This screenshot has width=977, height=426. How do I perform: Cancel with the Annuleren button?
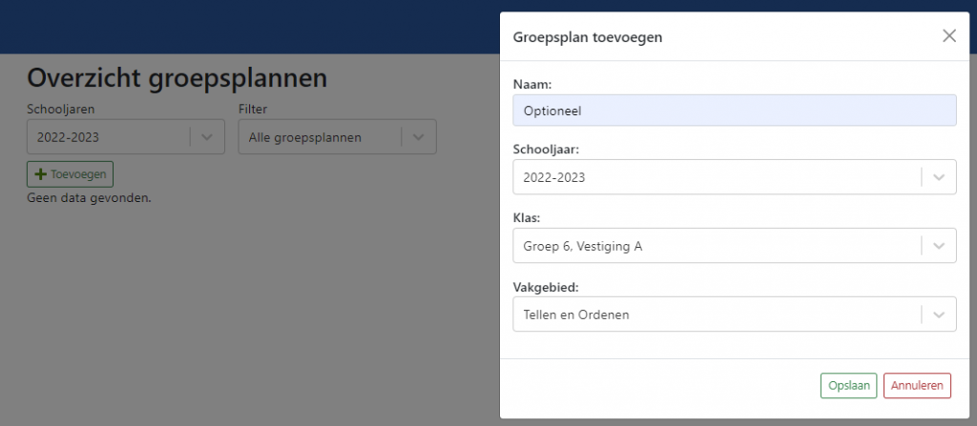[x=917, y=386]
